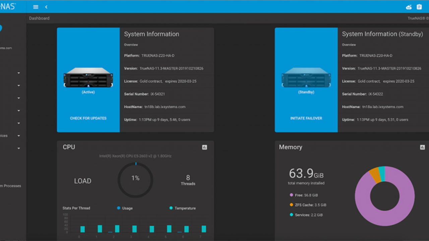The width and height of the screenshot is (429, 241).
Task: Click the 'System Information' card title
Action: (x=151, y=34)
